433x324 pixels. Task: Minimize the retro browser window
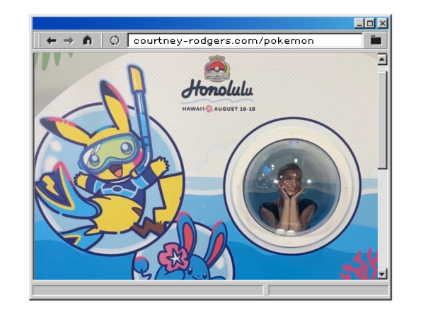click(359, 23)
